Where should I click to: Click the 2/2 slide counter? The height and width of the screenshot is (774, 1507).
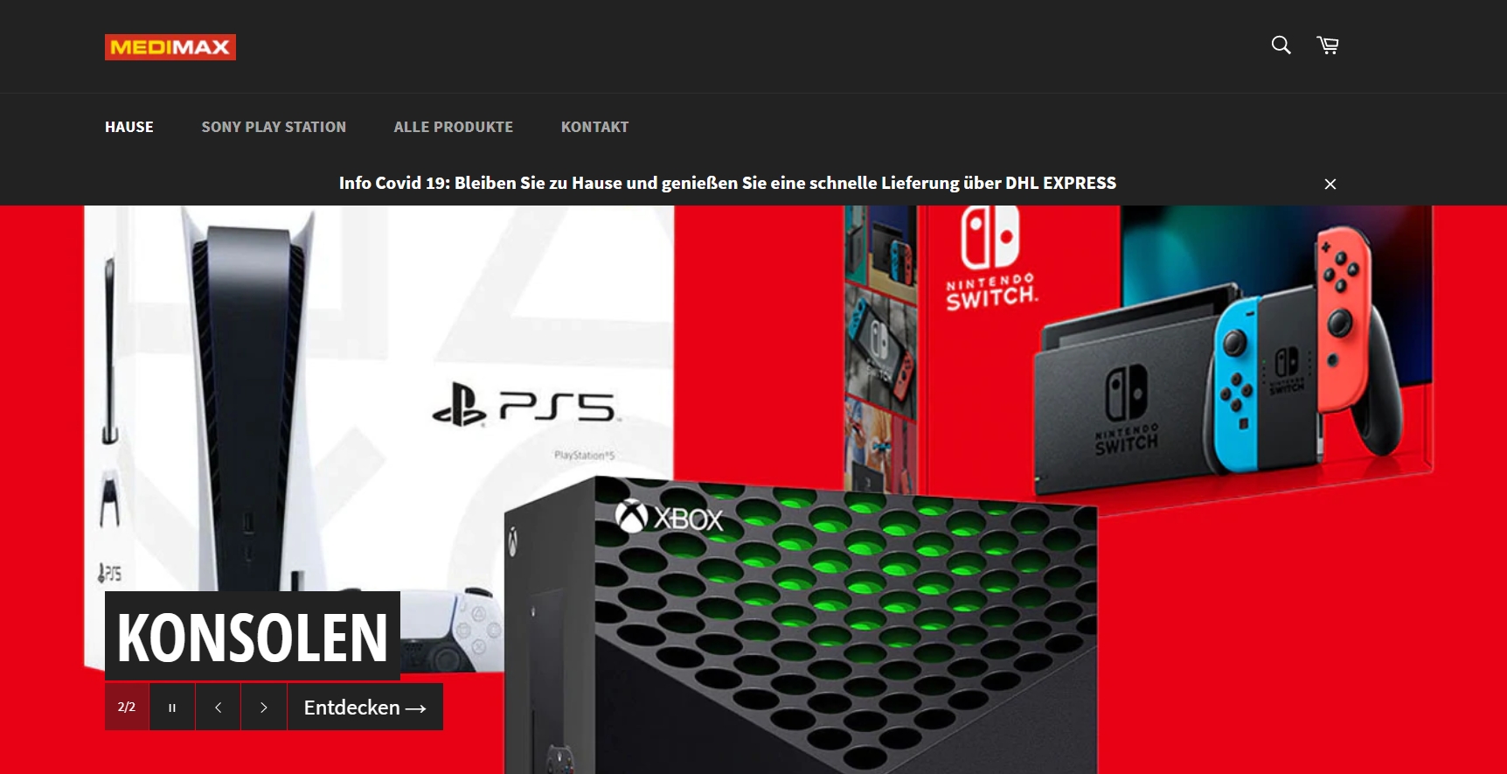tap(127, 707)
